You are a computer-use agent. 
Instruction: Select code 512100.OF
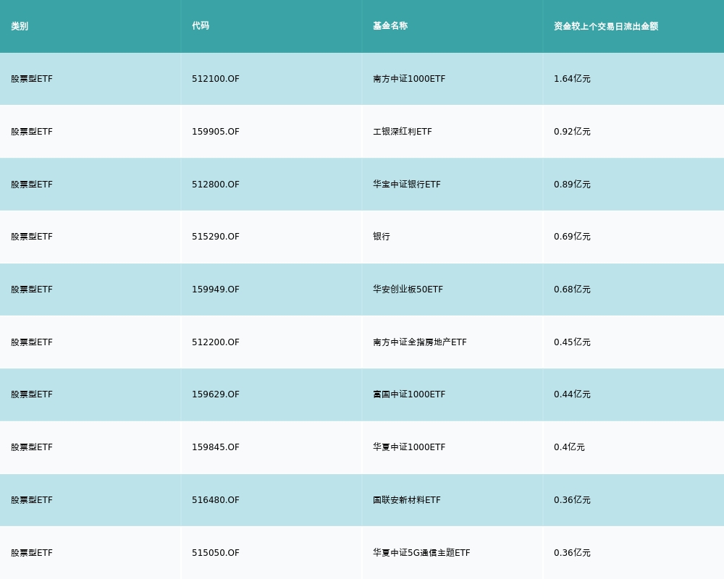tap(216, 79)
